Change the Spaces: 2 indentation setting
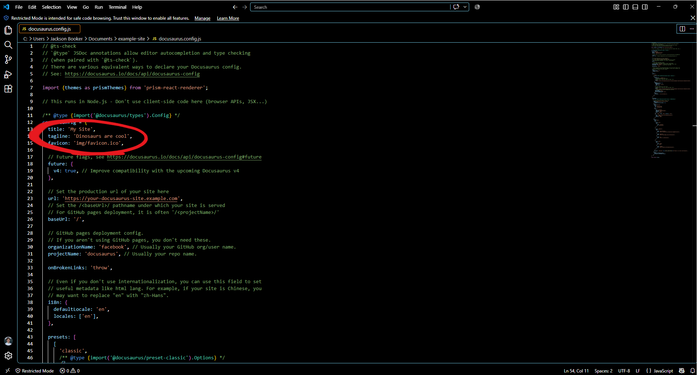 pyautogui.click(x=603, y=371)
